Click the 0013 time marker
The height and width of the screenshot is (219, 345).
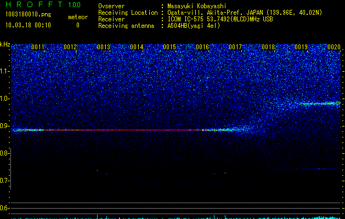pos(104,47)
